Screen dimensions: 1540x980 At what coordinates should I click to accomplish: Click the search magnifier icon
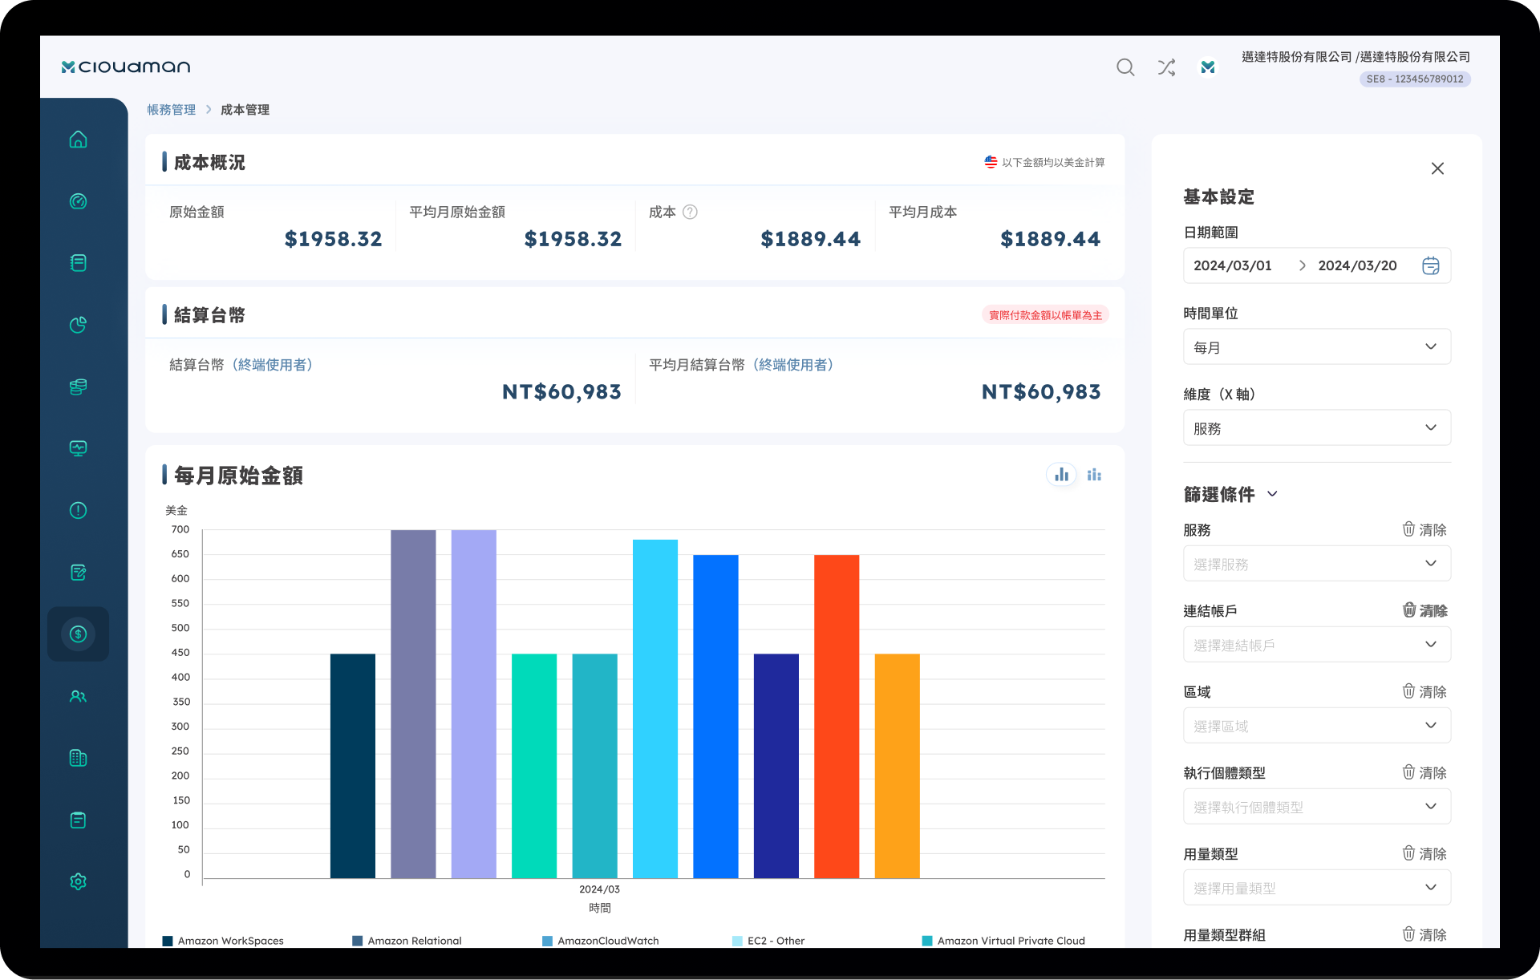(1125, 67)
